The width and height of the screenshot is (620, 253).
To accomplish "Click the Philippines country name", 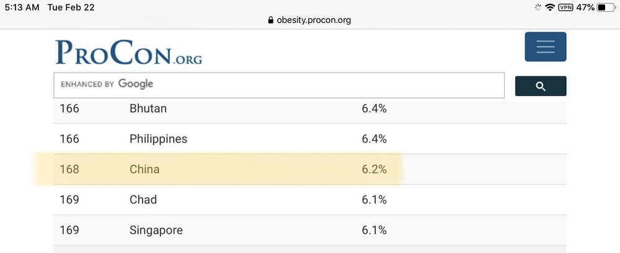I will 158,138.
